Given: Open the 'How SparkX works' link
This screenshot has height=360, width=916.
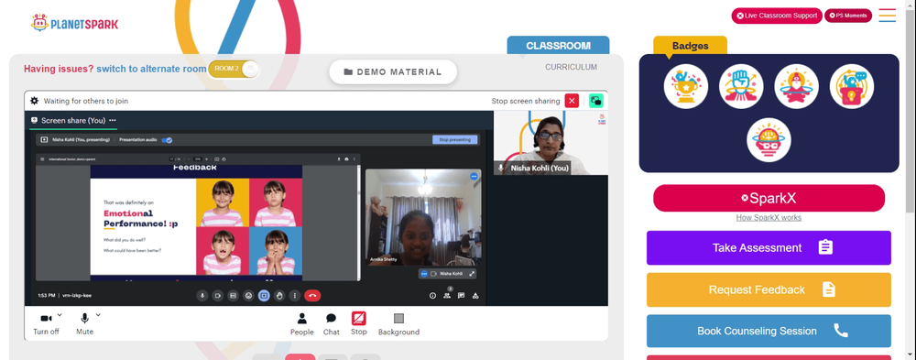Looking at the screenshot, I should pyautogui.click(x=769, y=217).
